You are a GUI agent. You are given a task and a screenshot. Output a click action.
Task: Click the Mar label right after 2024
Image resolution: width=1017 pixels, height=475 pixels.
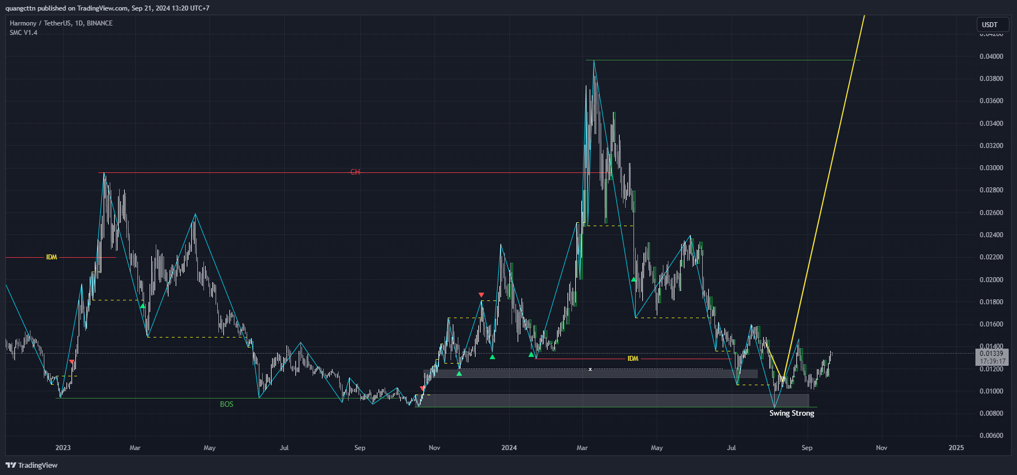pyautogui.click(x=582, y=448)
